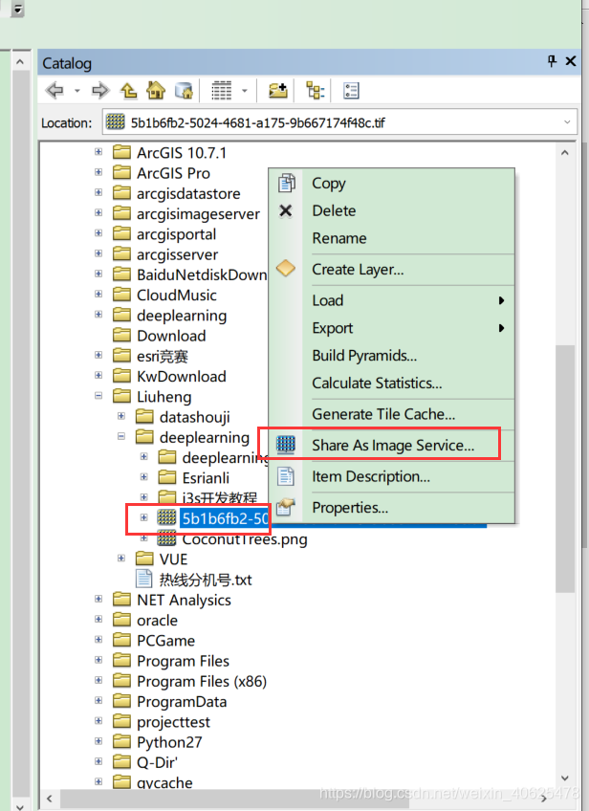Select Generate Tile Cache... entry
Viewport: 589px width, 811px height.
point(391,414)
